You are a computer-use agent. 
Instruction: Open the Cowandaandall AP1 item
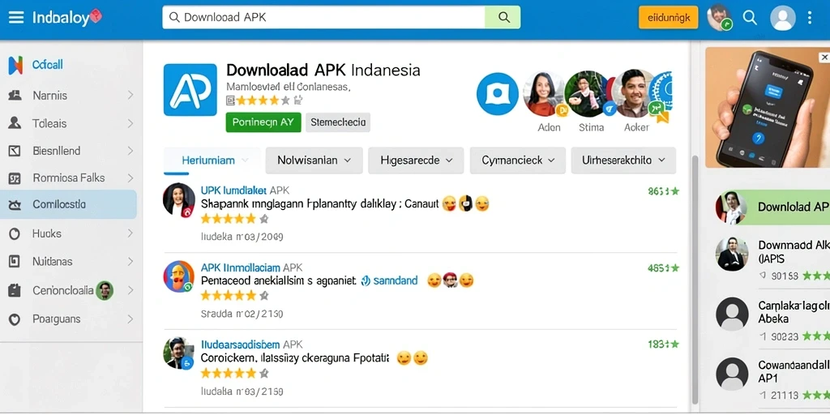[x=772, y=379]
